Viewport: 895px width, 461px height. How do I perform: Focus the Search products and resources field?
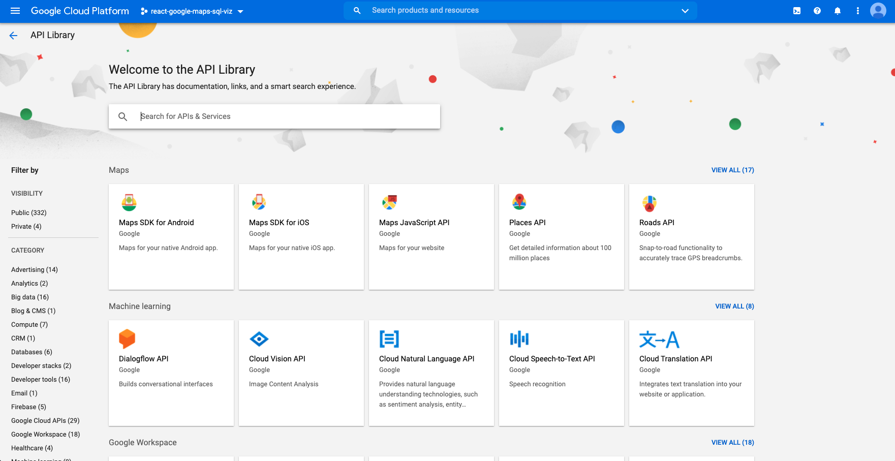[520, 11]
